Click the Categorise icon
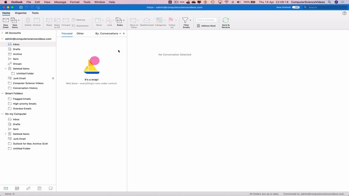 (x=159, y=20)
